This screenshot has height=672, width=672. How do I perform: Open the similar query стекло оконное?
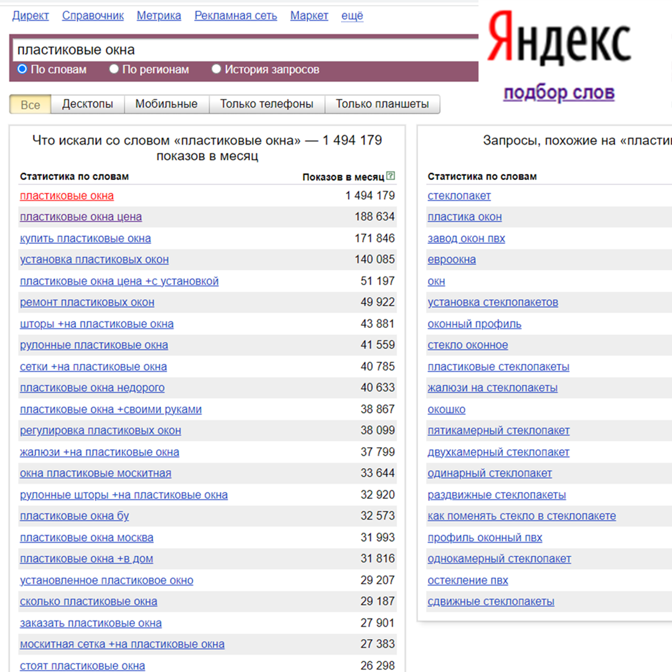467,345
